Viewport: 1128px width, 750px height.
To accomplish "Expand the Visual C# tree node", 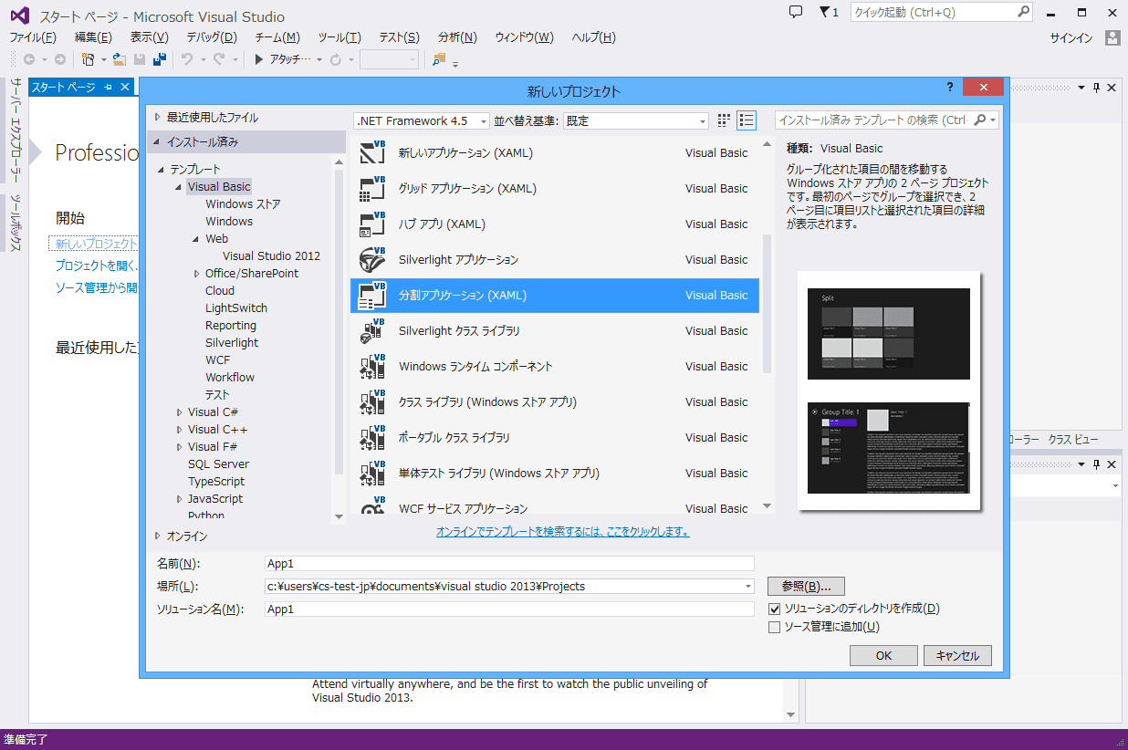I will (179, 412).
